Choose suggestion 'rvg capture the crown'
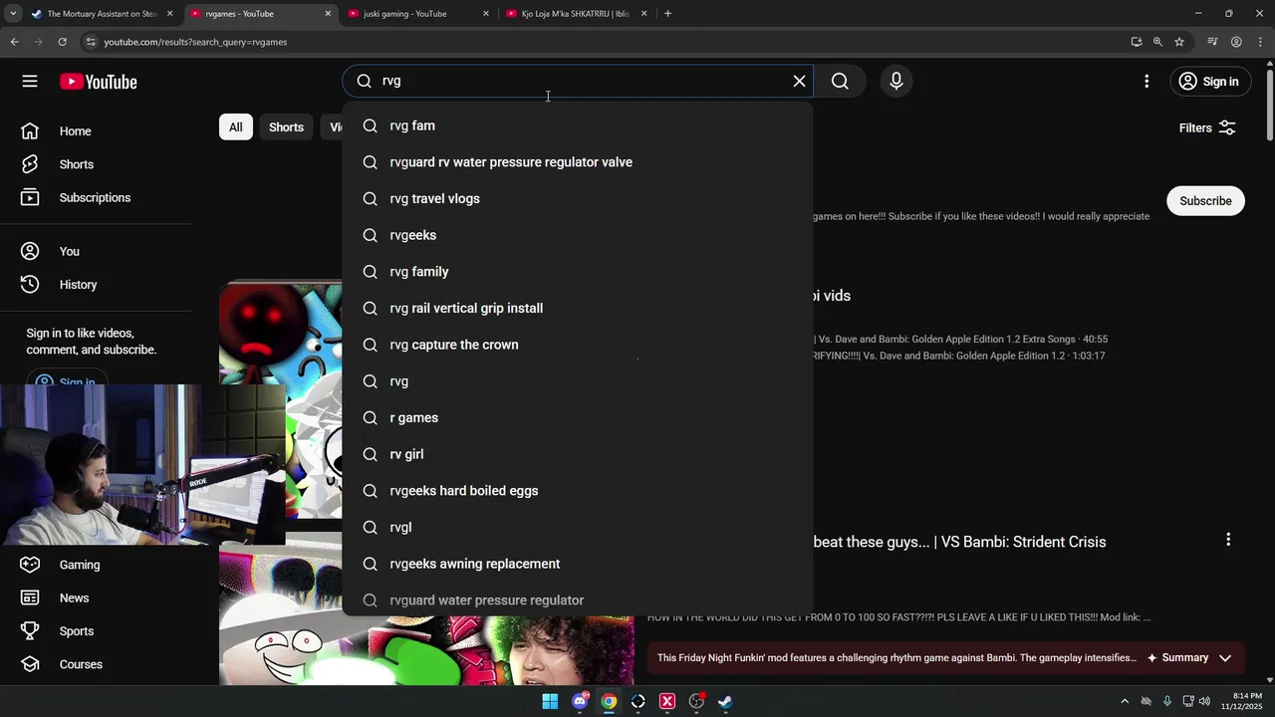 click(578, 345)
